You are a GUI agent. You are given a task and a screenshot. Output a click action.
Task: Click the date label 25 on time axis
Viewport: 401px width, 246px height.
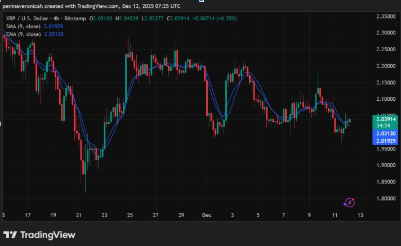click(130, 215)
